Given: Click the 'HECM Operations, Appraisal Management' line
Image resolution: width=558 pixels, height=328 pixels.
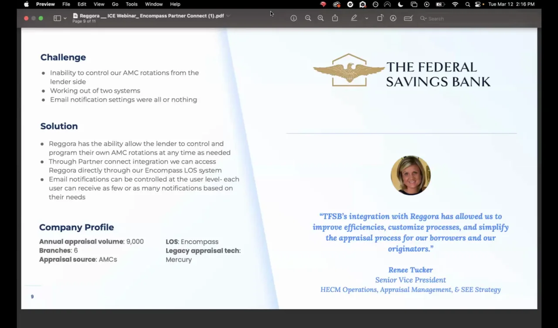Looking at the screenshot, I should pos(411,289).
